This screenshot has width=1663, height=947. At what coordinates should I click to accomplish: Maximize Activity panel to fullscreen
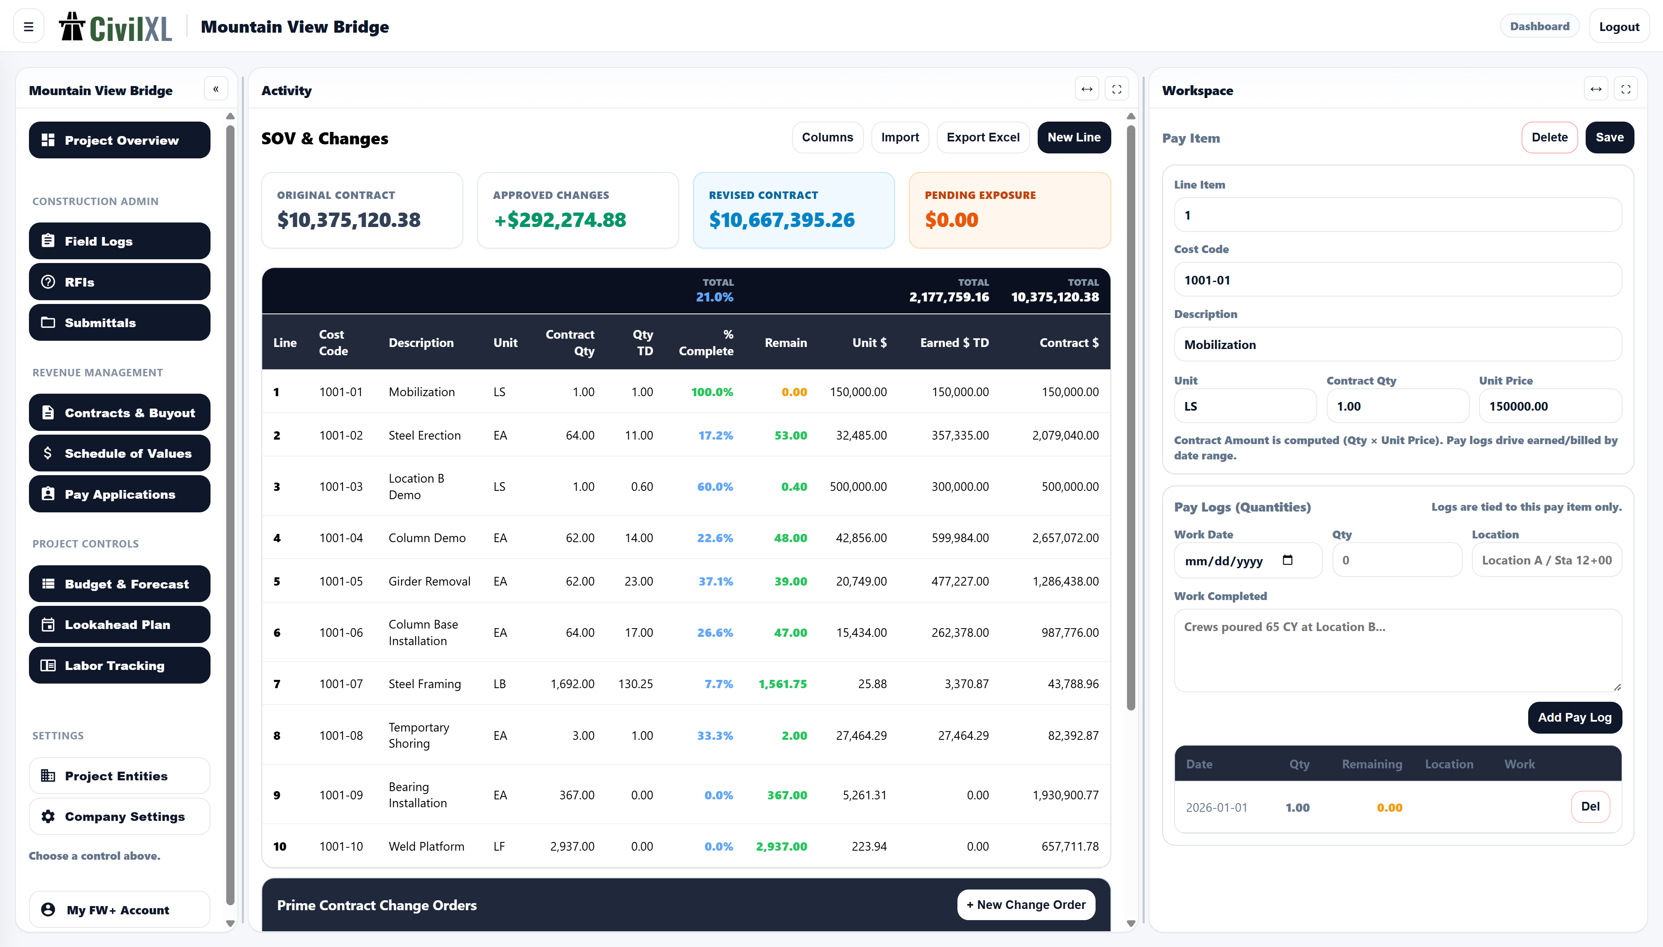coord(1117,89)
